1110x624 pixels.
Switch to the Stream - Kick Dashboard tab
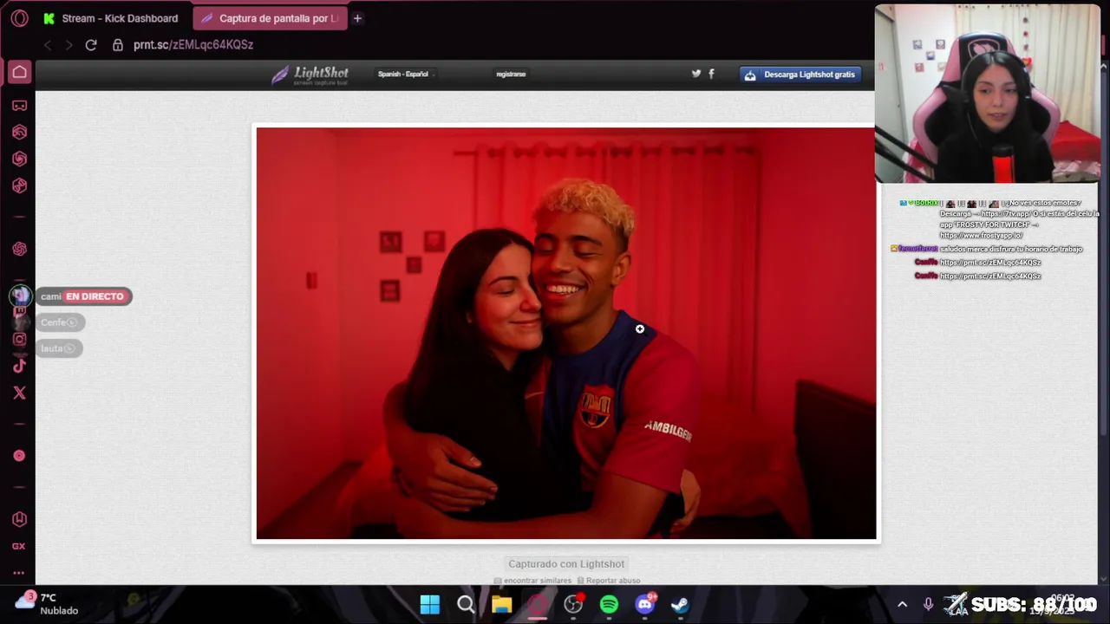(x=110, y=18)
